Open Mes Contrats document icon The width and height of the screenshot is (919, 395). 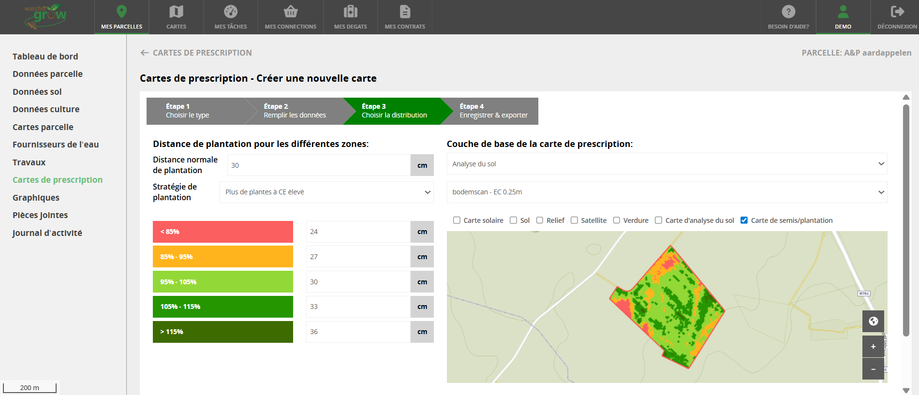click(405, 11)
